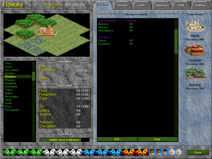212x159 pixels.
Task: Open the Worklist tab
Action: click(x=123, y=6)
